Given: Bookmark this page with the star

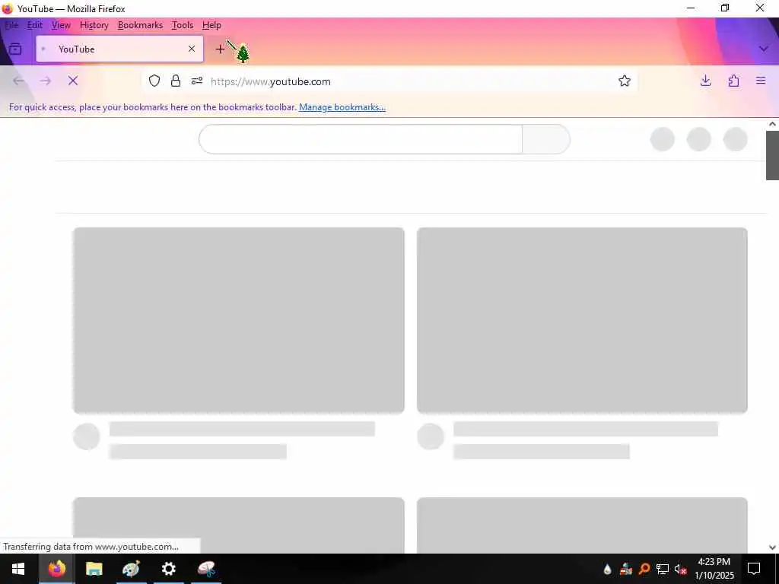Looking at the screenshot, I should click(x=625, y=81).
